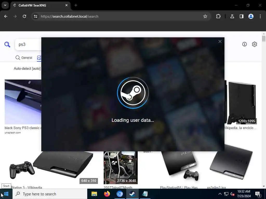Show hidden system tray icons

point(220,194)
